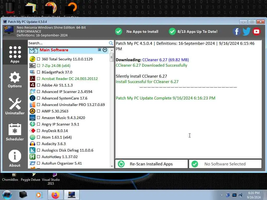Viewport: 267px width, 200px height.
Task: Show hidden system tray icons
Action: click(222, 195)
